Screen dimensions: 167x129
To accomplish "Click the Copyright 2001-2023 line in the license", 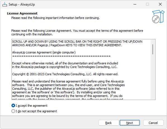I will tap(65, 74).
